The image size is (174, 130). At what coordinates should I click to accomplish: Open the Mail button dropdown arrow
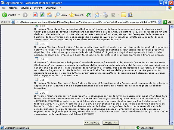pos(101,15)
